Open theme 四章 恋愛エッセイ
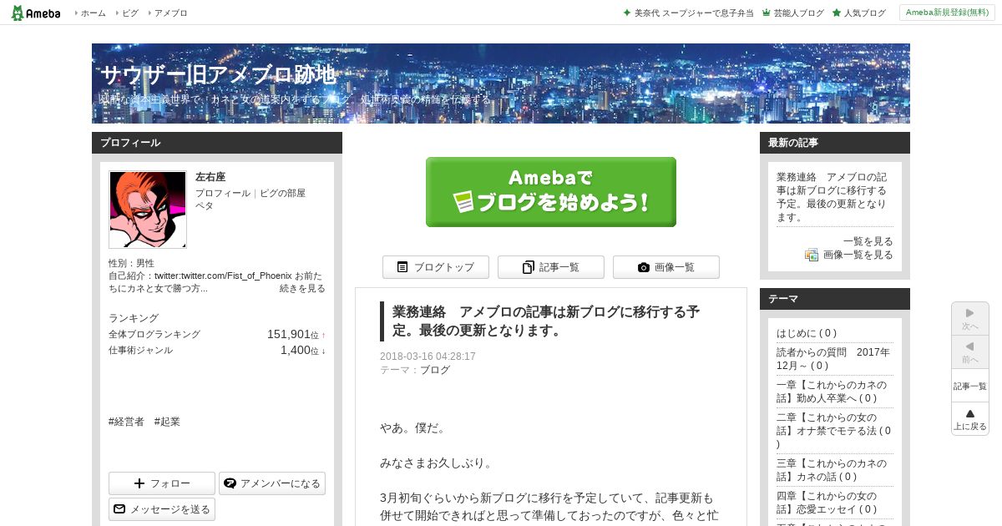 pos(832,503)
